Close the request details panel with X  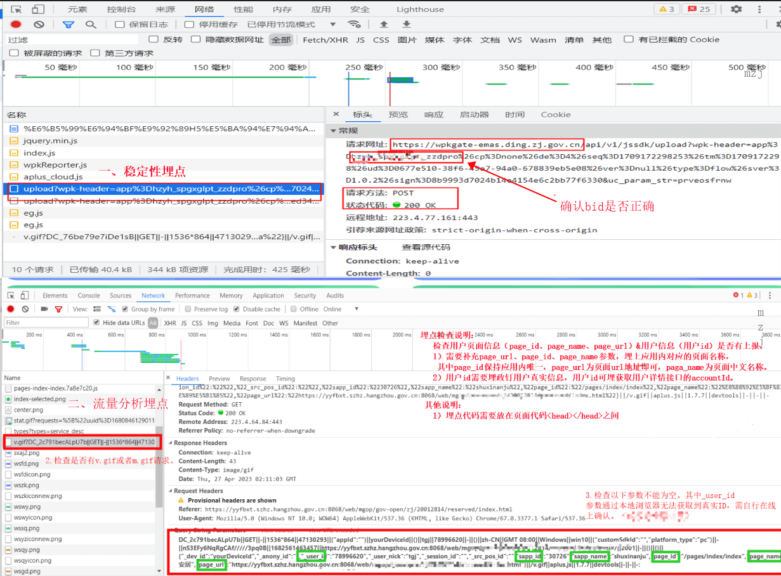(336, 115)
